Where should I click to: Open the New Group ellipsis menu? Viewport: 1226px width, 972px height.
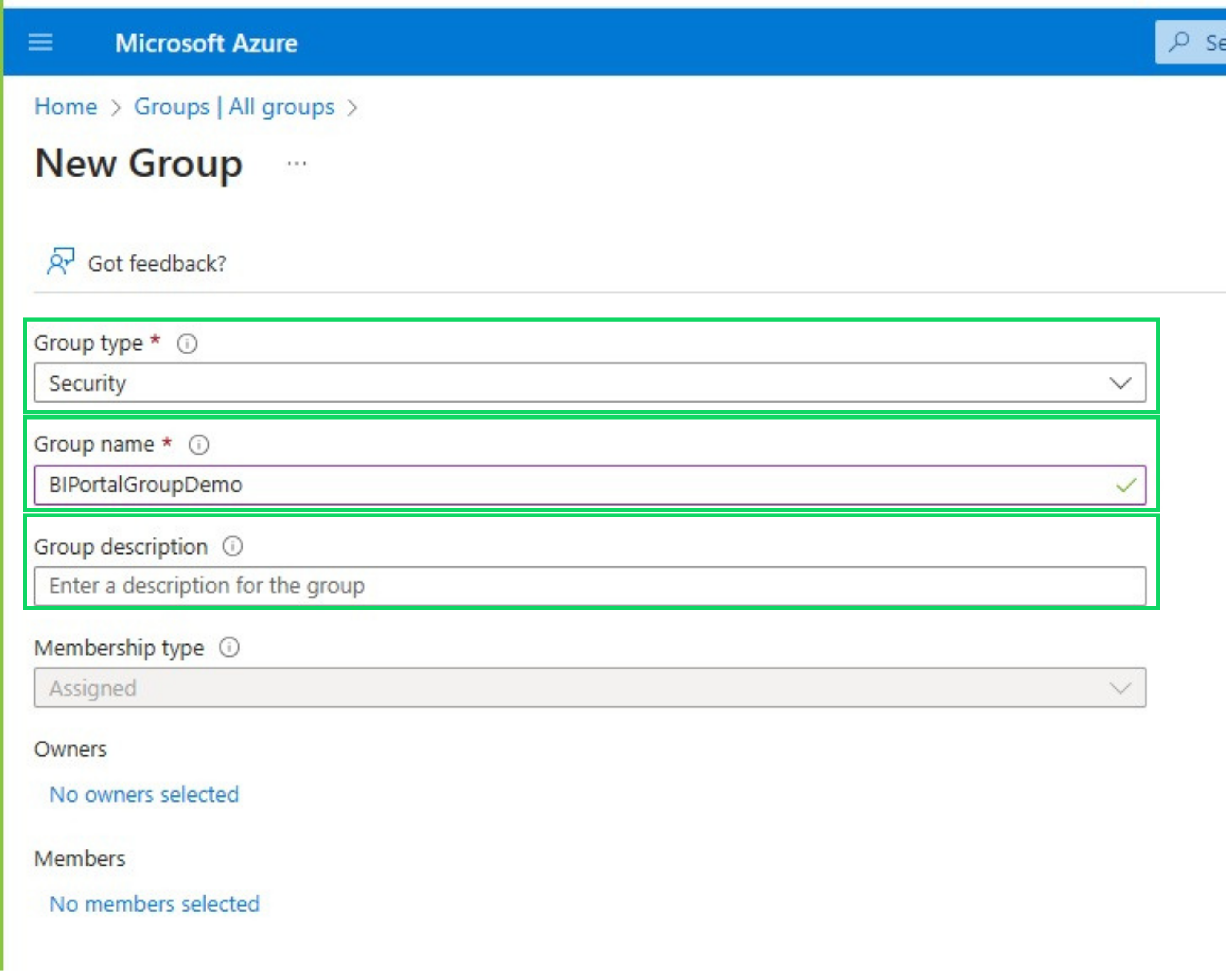pos(296,164)
